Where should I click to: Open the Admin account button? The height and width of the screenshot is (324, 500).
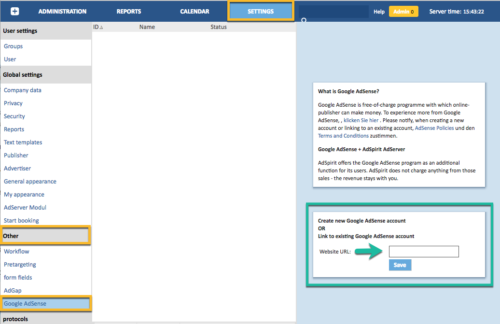pos(403,12)
